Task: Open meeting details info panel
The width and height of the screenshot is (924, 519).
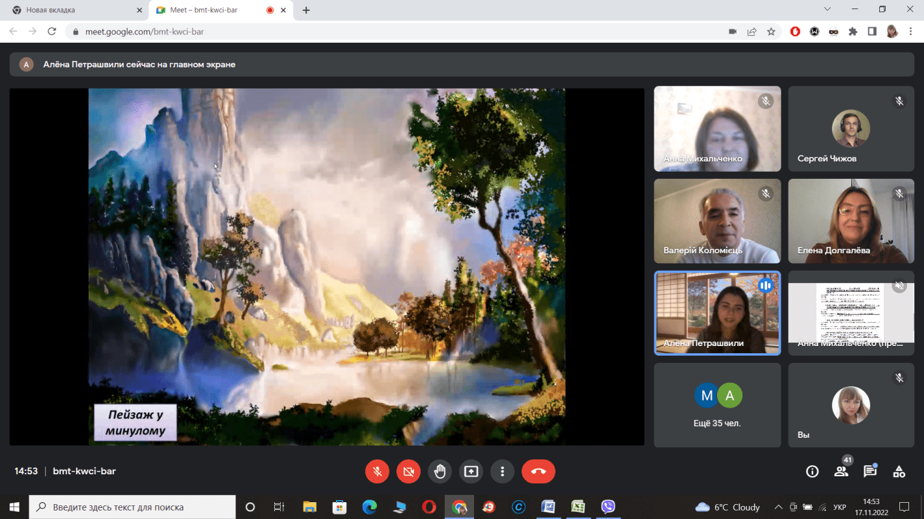Action: pos(812,472)
